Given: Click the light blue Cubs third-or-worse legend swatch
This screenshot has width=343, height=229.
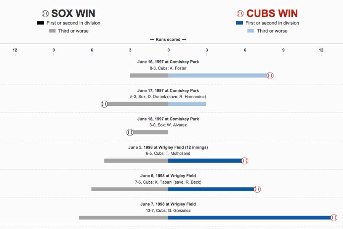Looking at the screenshot, I should [250, 31].
